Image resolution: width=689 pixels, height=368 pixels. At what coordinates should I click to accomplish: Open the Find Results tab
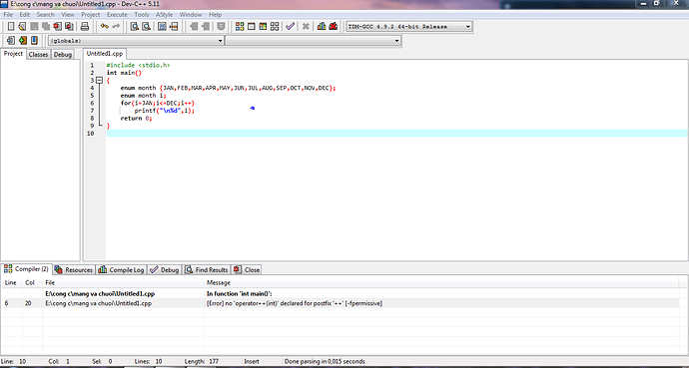[x=207, y=269]
